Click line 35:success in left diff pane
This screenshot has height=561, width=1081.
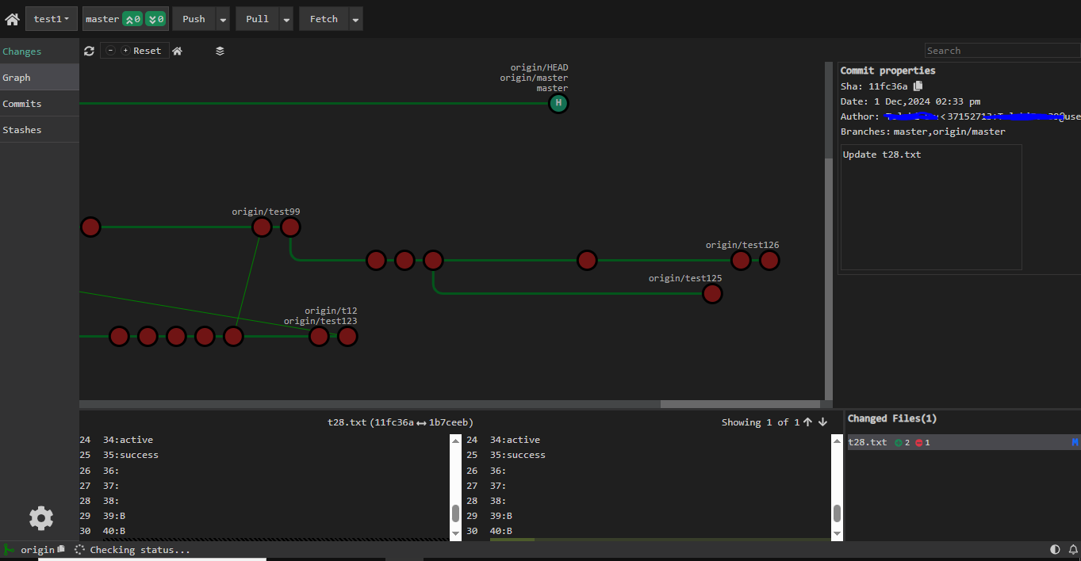[x=131, y=455]
